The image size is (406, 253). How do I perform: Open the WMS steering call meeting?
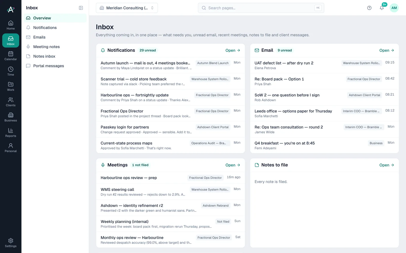171,192
